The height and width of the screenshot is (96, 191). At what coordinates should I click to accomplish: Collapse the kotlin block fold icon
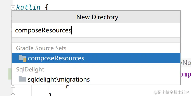coord(13,8)
